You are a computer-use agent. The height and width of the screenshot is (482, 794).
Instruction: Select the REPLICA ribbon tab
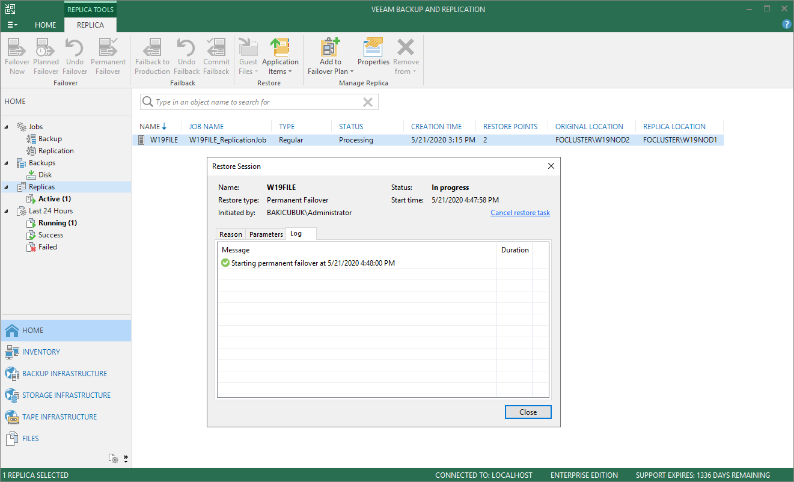click(x=90, y=25)
